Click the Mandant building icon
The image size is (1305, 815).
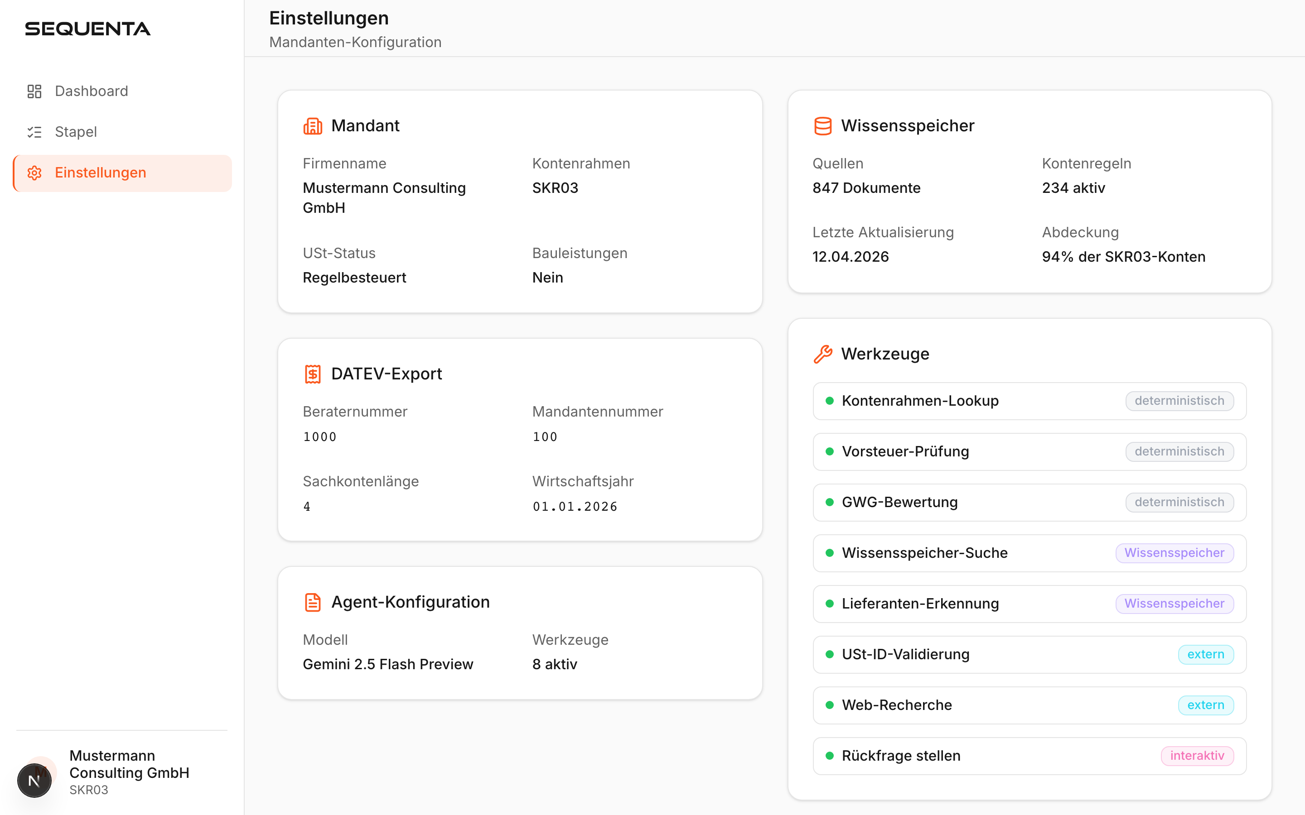pyautogui.click(x=313, y=125)
